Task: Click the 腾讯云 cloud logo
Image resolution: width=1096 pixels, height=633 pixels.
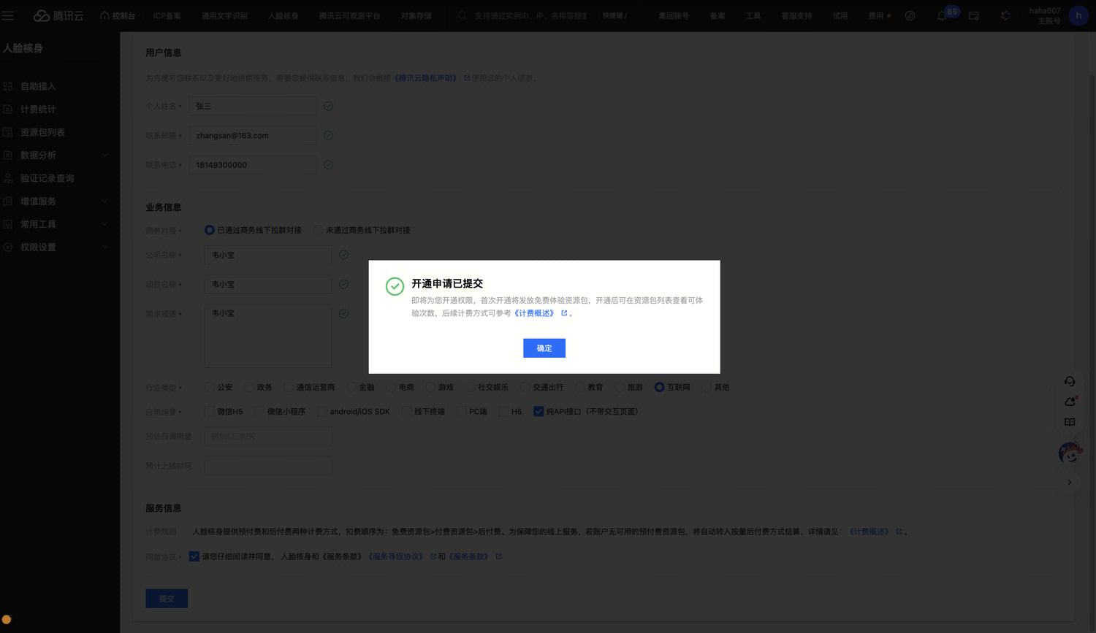Action: coord(58,15)
